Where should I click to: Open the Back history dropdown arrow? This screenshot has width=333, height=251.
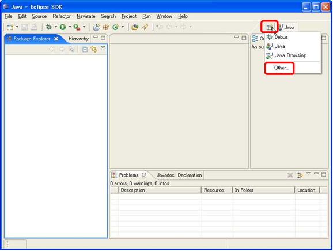click(176, 27)
